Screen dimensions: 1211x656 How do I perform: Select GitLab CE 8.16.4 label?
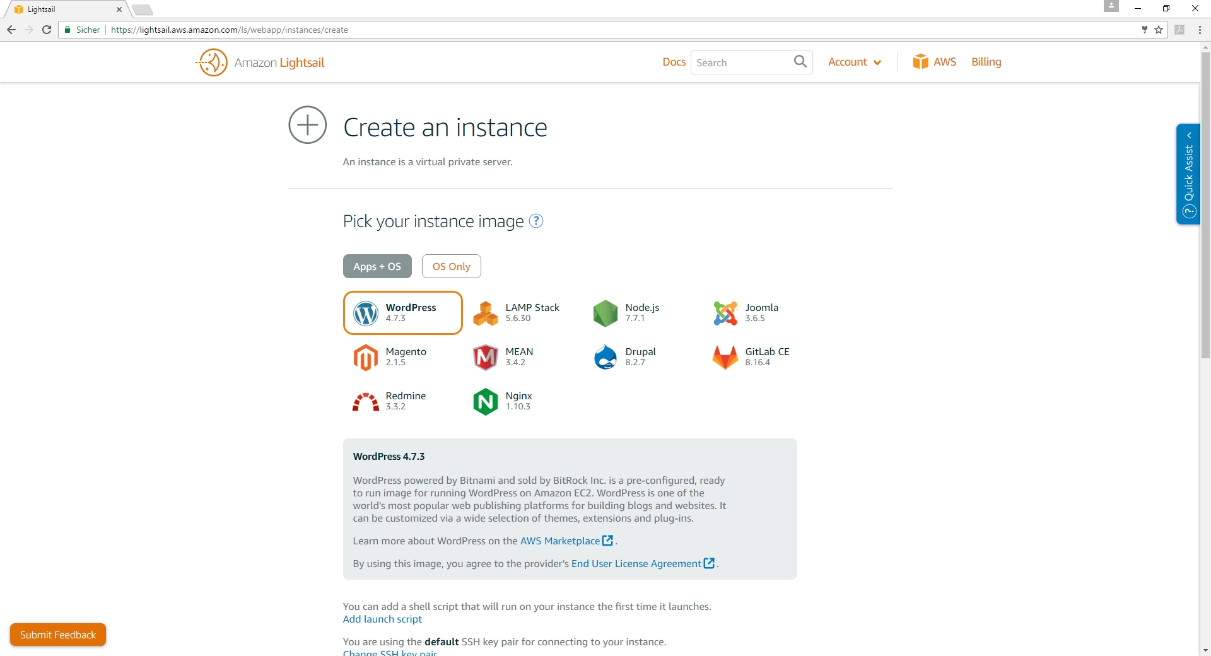coord(767,356)
